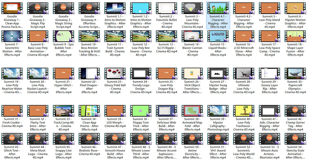The image size is (311, 161).
Task: Click Summit 52 Isometric Low-Poly World label
Action: pos(244,152)
